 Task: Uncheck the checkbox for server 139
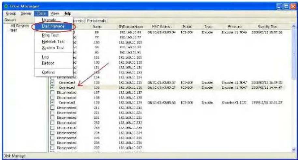[52, 102]
